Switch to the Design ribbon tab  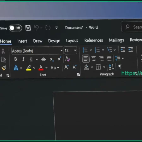(54, 41)
